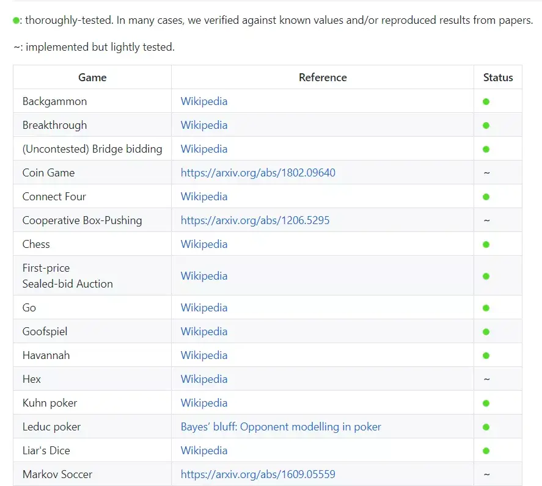The height and width of the screenshot is (486, 542).
Task: Click the green legend dot beside "thoroughly-tested"
Action: 16,21
